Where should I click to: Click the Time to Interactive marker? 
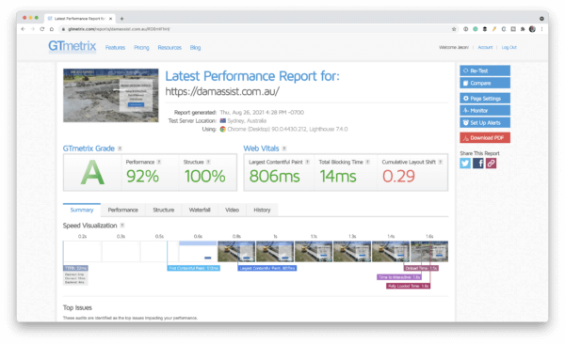coord(399,277)
